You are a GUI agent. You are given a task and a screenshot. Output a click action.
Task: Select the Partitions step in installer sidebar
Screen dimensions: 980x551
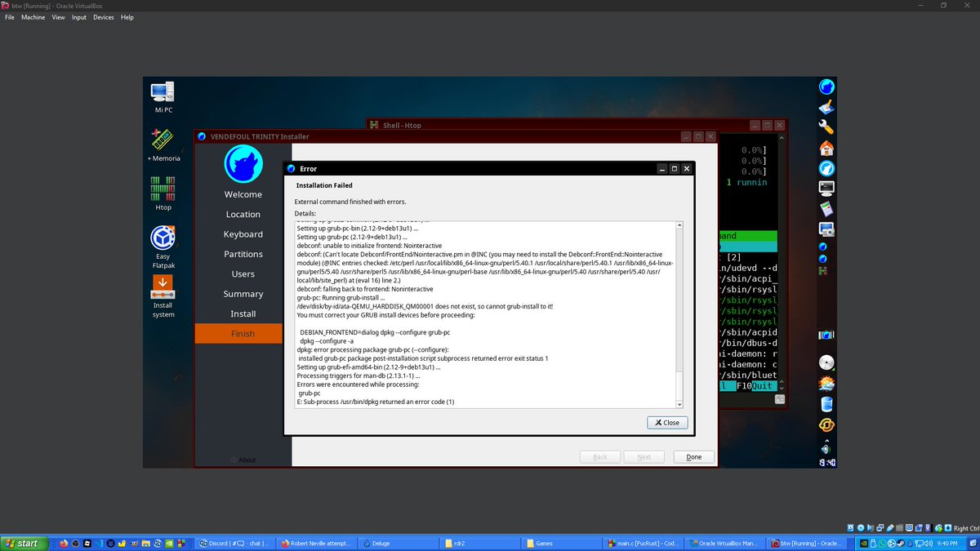[243, 254]
